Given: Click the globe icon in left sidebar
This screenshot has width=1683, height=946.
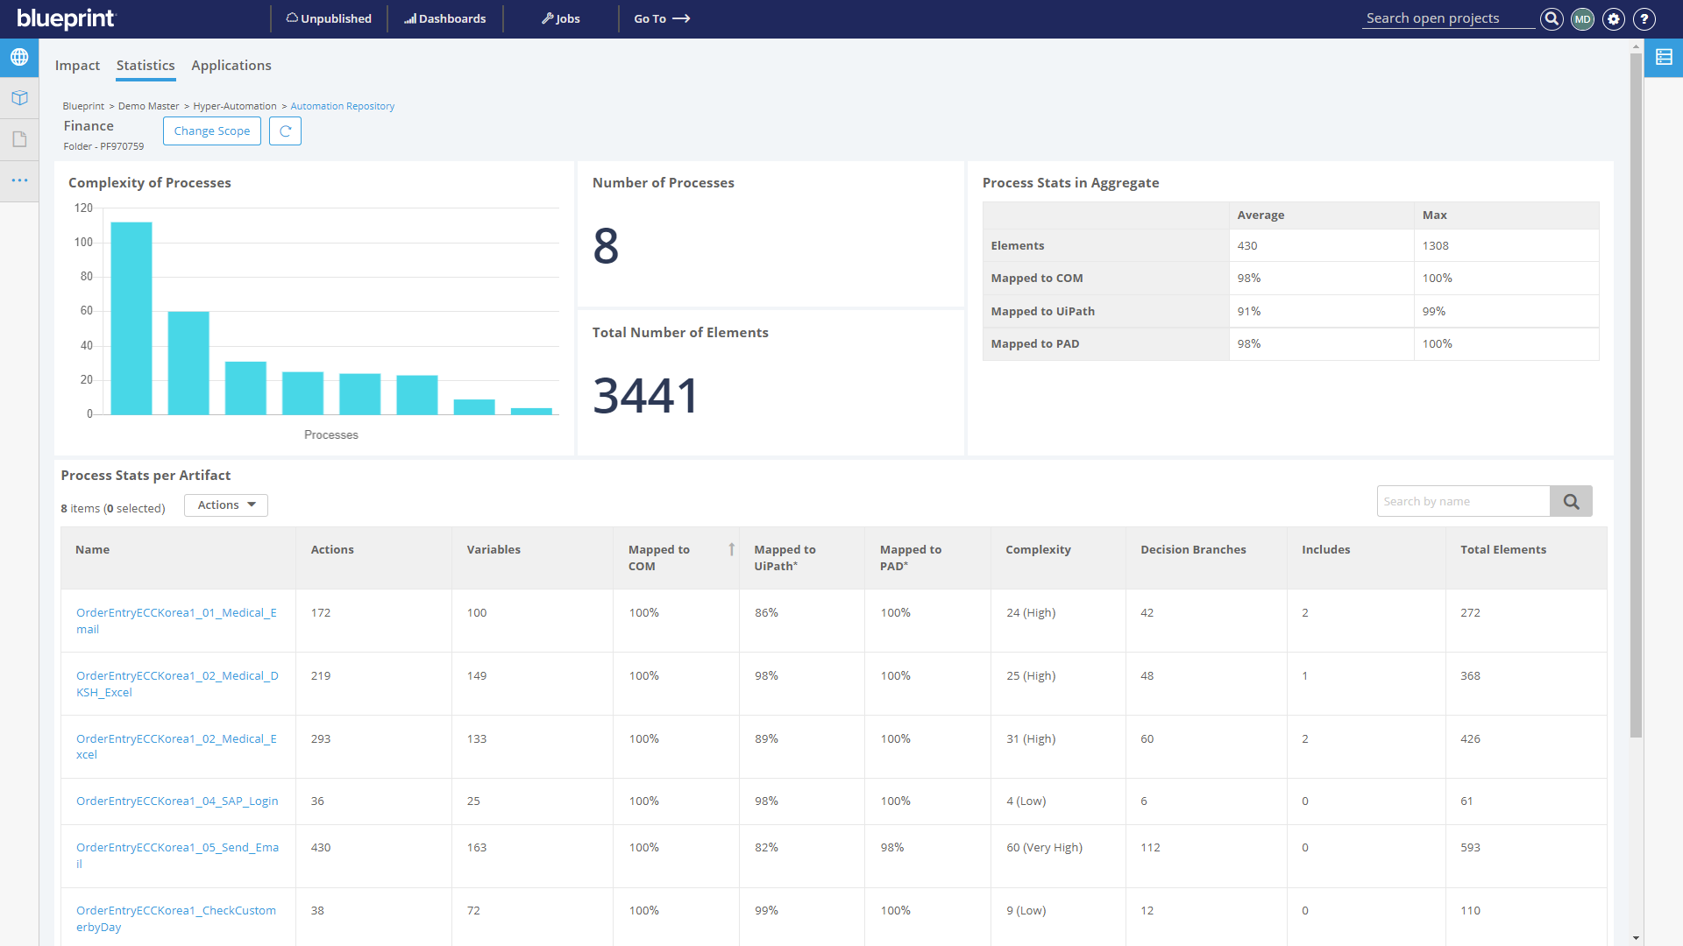Looking at the screenshot, I should [x=19, y=58].
